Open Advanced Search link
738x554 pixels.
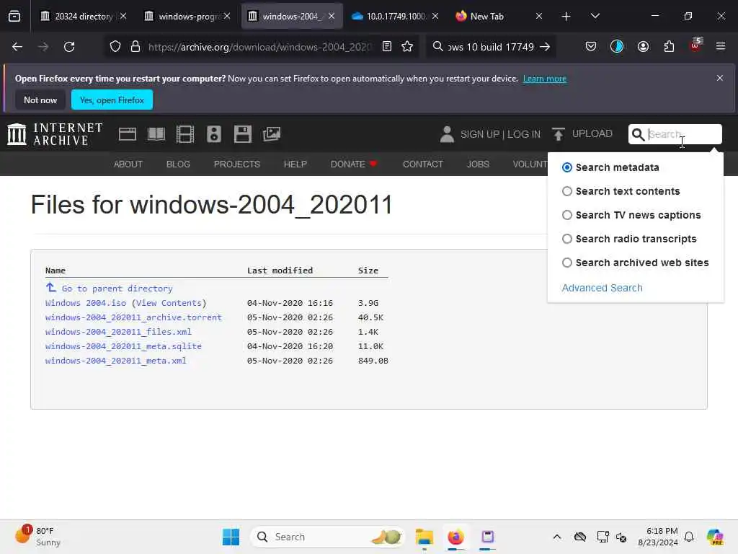pyautogui.click(x=602, y=288)
